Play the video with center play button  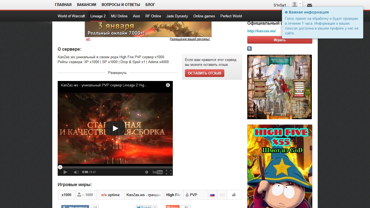tap(115, 128)
